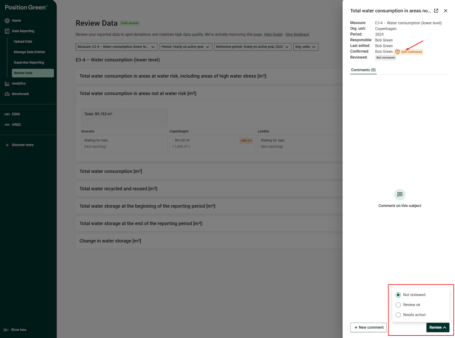Click the Position Green logo

pos(26,7)
